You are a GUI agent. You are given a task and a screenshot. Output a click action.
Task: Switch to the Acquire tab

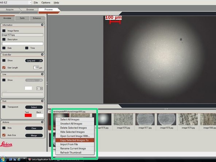coord(9,9)
